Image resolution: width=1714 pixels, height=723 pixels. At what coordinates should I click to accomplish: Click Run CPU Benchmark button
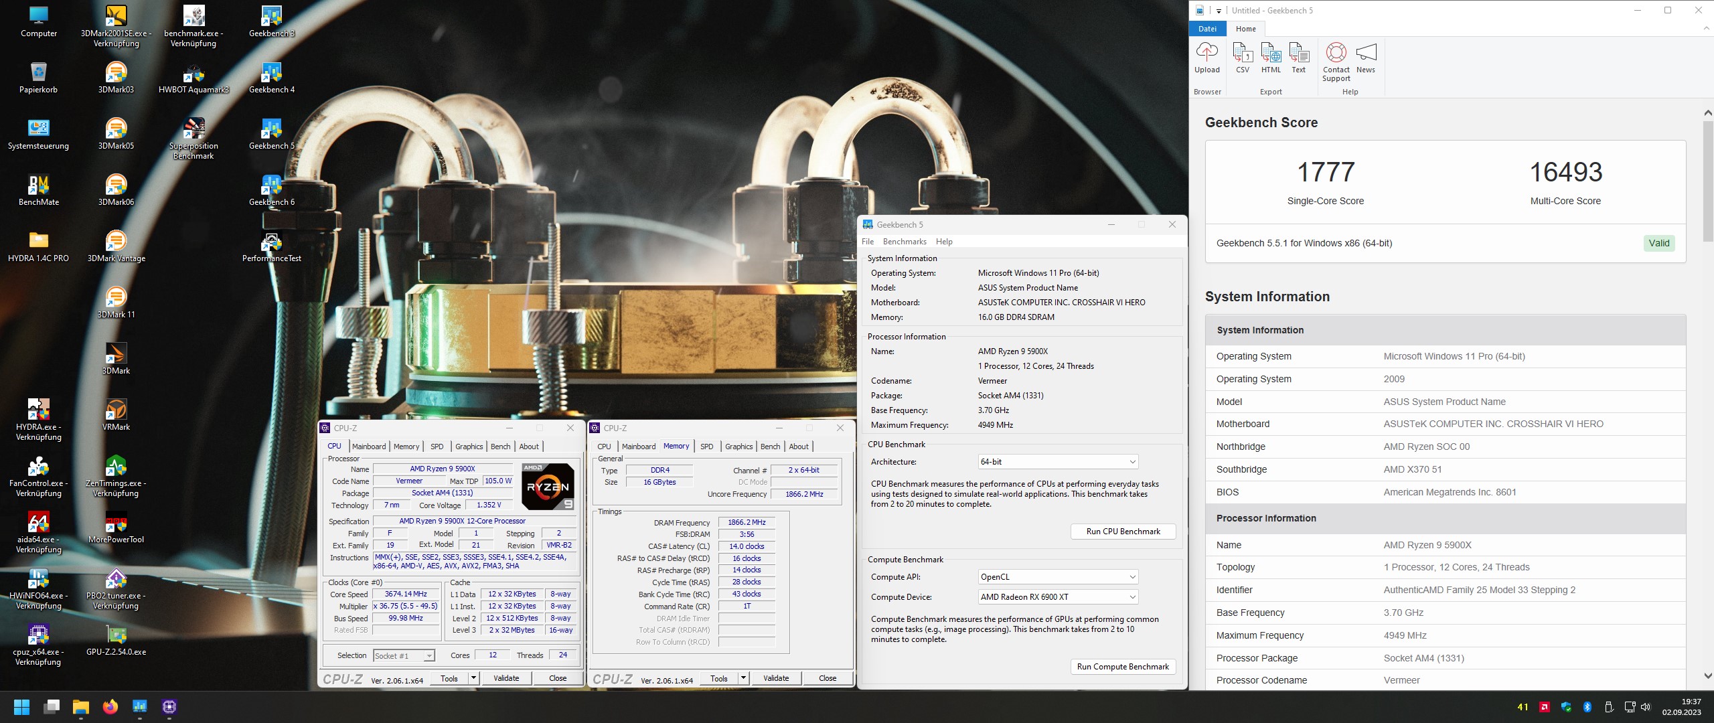tap(1123, 532)
